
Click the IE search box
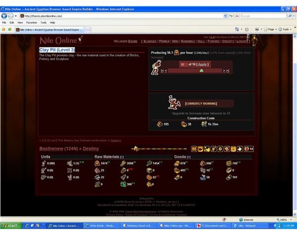pyautogui.click(x=264, y=16)
